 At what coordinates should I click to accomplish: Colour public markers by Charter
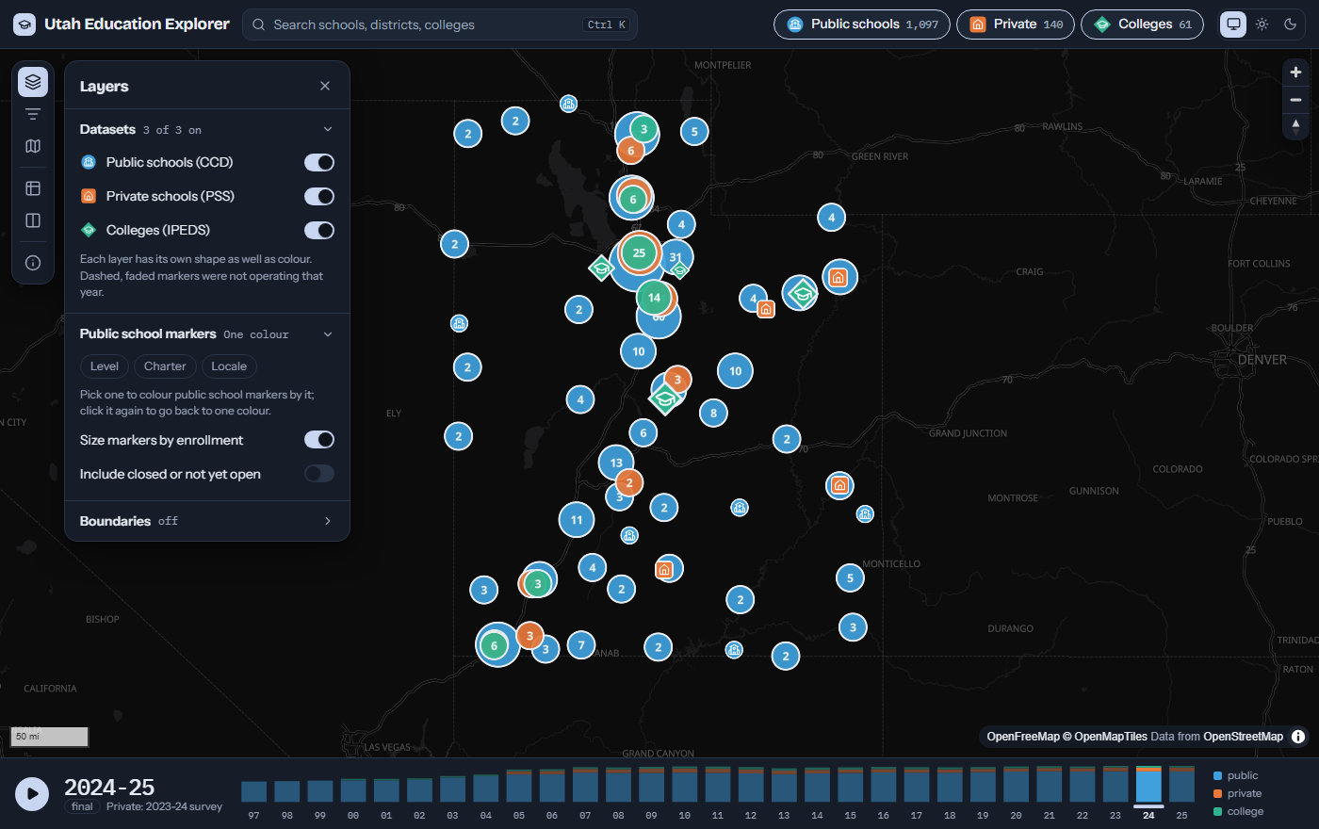(165, 366)
